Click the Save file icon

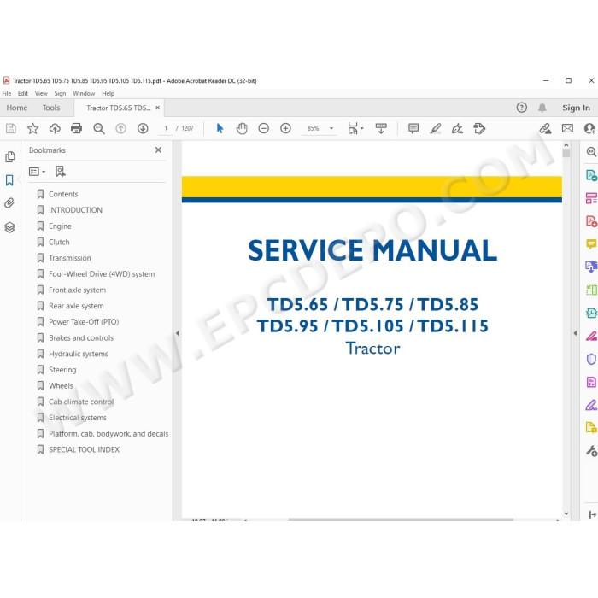[x=11, y=128]
